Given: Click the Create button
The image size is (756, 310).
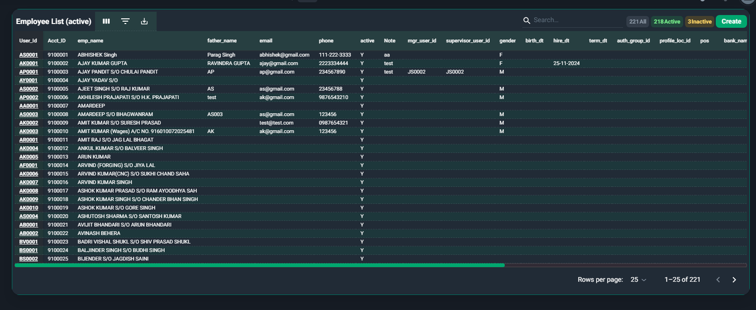Looking at the screenshot, I should 731,21.
